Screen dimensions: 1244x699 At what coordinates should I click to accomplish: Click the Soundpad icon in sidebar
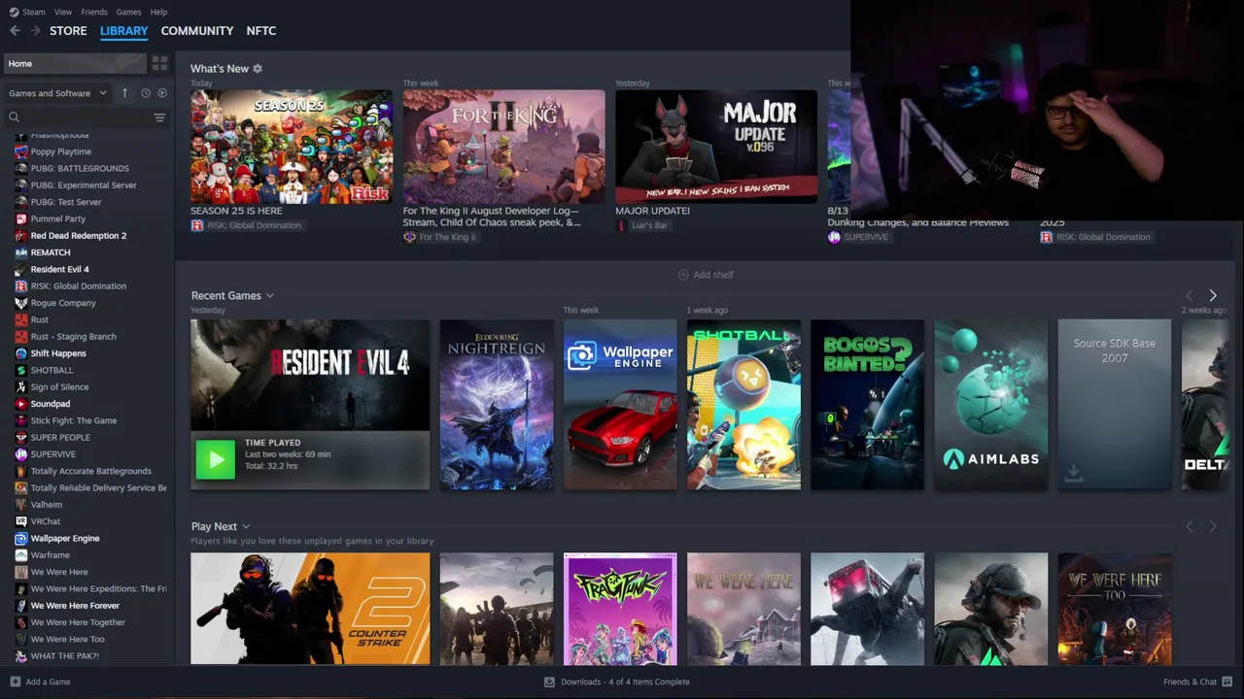point(21,404)
